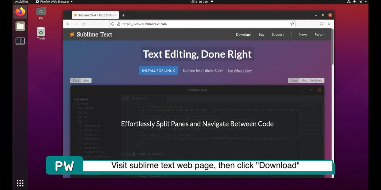
Task: Open the Files app in the dock
Action: (x=20, y=26)
